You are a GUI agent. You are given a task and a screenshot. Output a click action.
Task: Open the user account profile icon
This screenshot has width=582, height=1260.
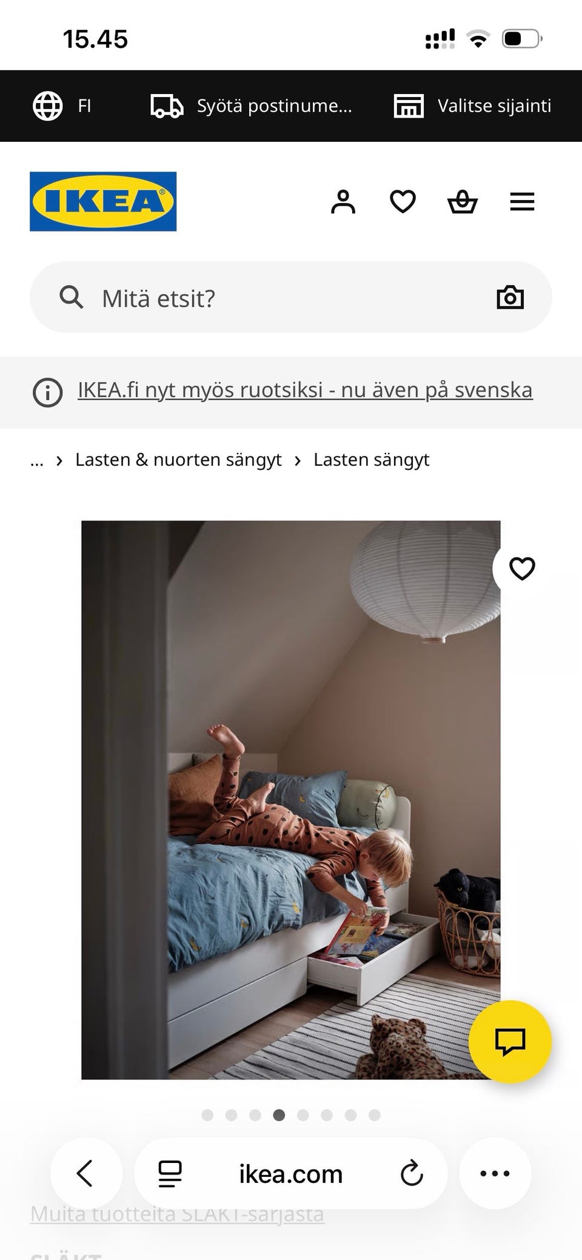[x=343, y=202]
